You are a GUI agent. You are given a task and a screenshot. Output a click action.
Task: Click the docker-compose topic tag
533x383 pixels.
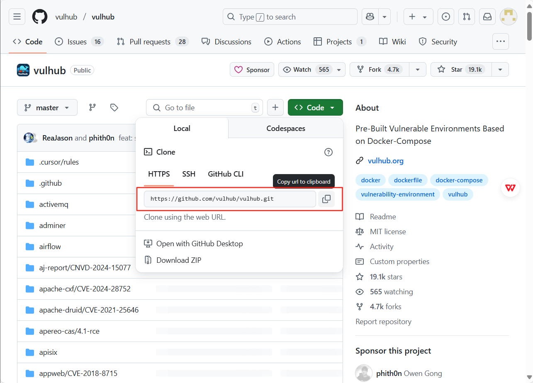[x=459, y=180]
